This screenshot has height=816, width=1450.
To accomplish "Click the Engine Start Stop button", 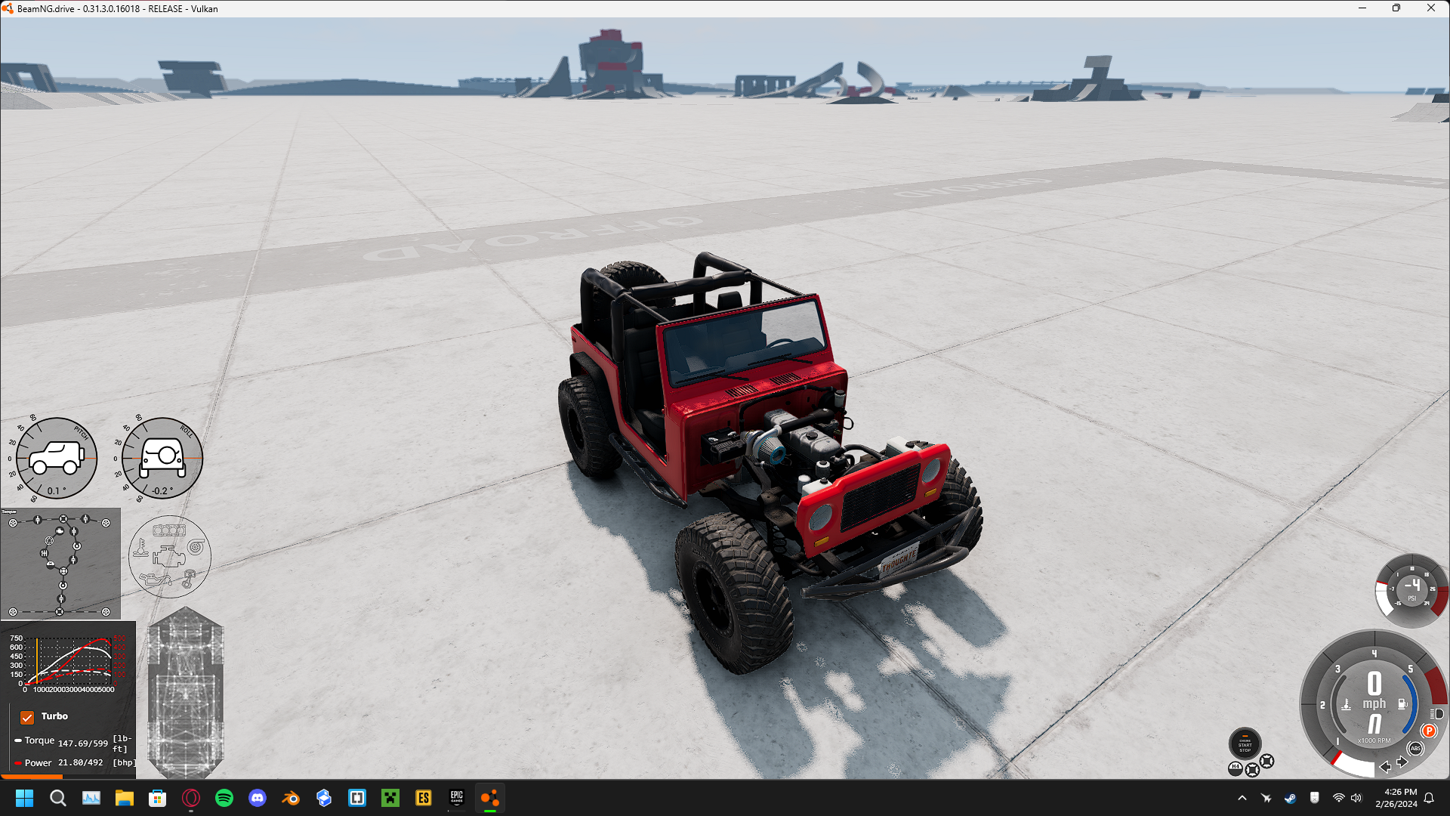I will [1245, 743].
